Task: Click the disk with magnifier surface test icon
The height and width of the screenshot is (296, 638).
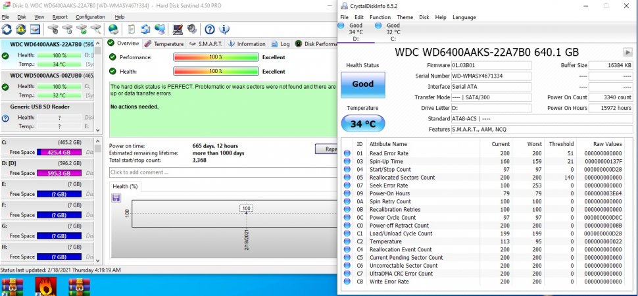Action: click(x=96, y=30)
